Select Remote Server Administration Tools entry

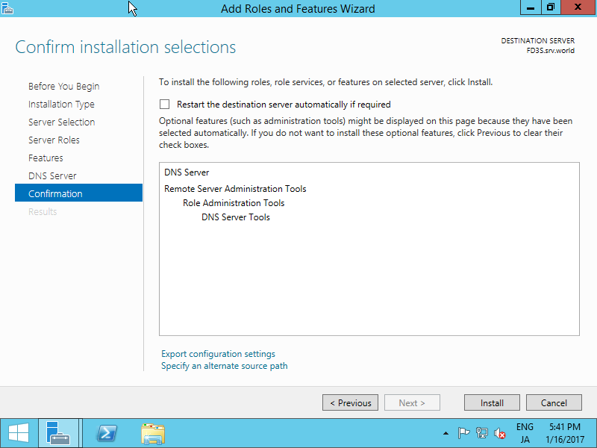235,189
